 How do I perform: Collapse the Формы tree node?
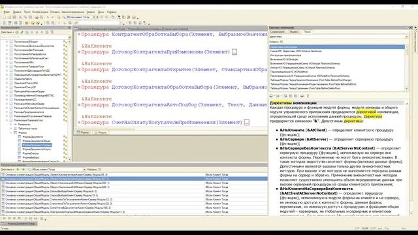(x=11, y=133)
